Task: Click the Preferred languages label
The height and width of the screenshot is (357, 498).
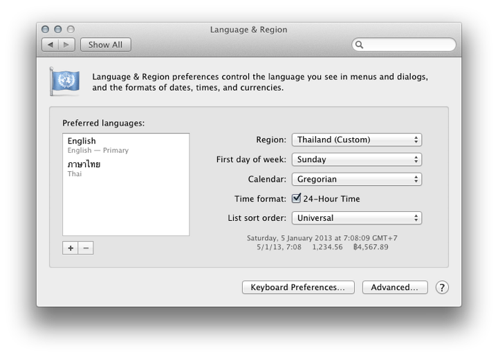Action: [104, 123]
